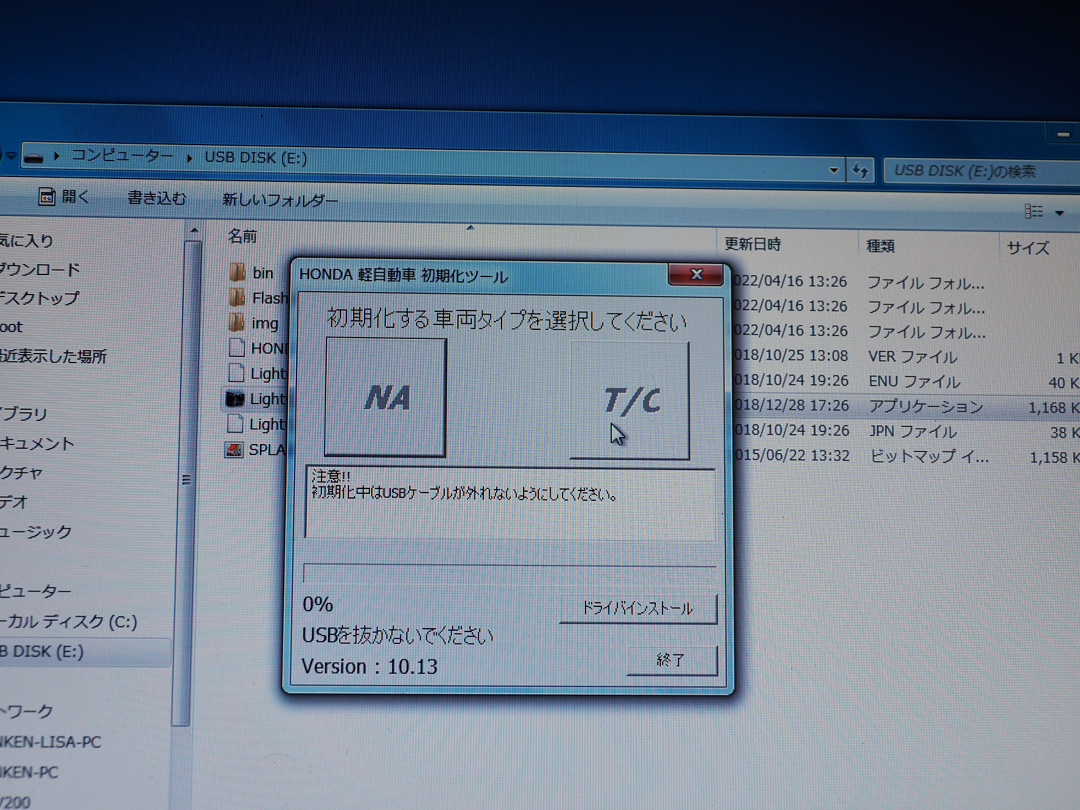Click 書き込む in the Explorer toolbar
This screenshot has height=810, width=1080.
click(157, 199)
